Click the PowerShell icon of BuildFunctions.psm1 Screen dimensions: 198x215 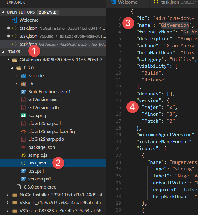click(x=23, y=92)
